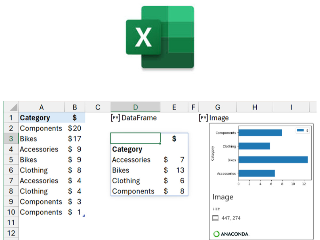The height and width of the screenshot is (240, 320).
Task: Click the $ header in DataFrame output
Action: (174, 139)
